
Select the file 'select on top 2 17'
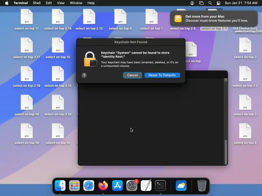click(27, 45)
